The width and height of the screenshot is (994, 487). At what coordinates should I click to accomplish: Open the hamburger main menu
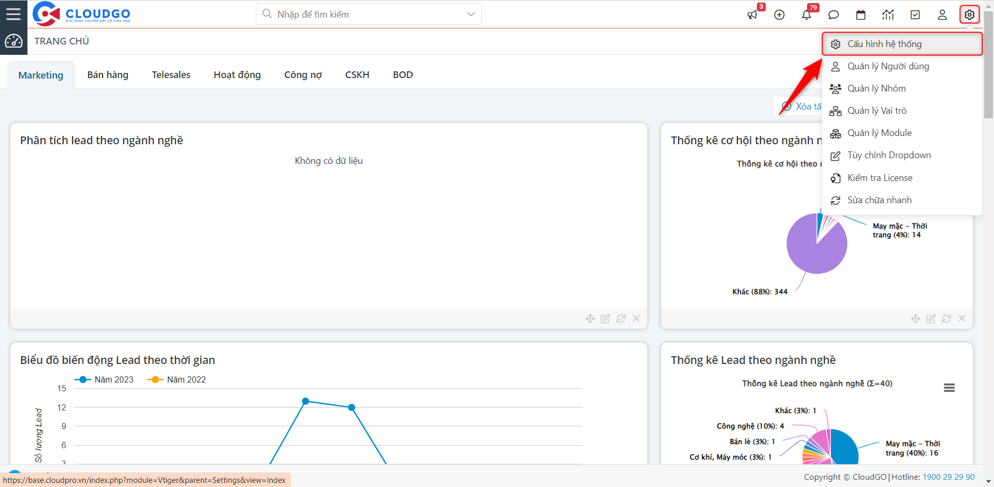13,14
